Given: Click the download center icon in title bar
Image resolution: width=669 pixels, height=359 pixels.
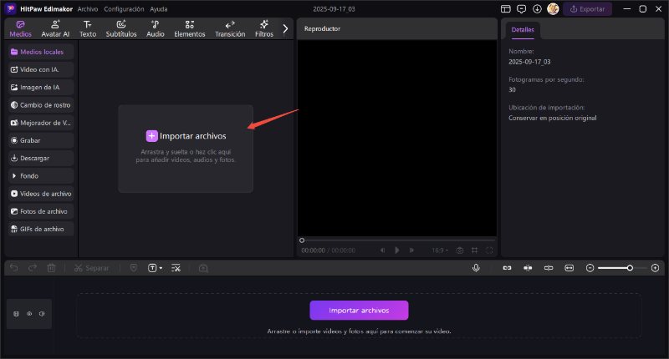Looking at the screenshot, I should (537, 9).
